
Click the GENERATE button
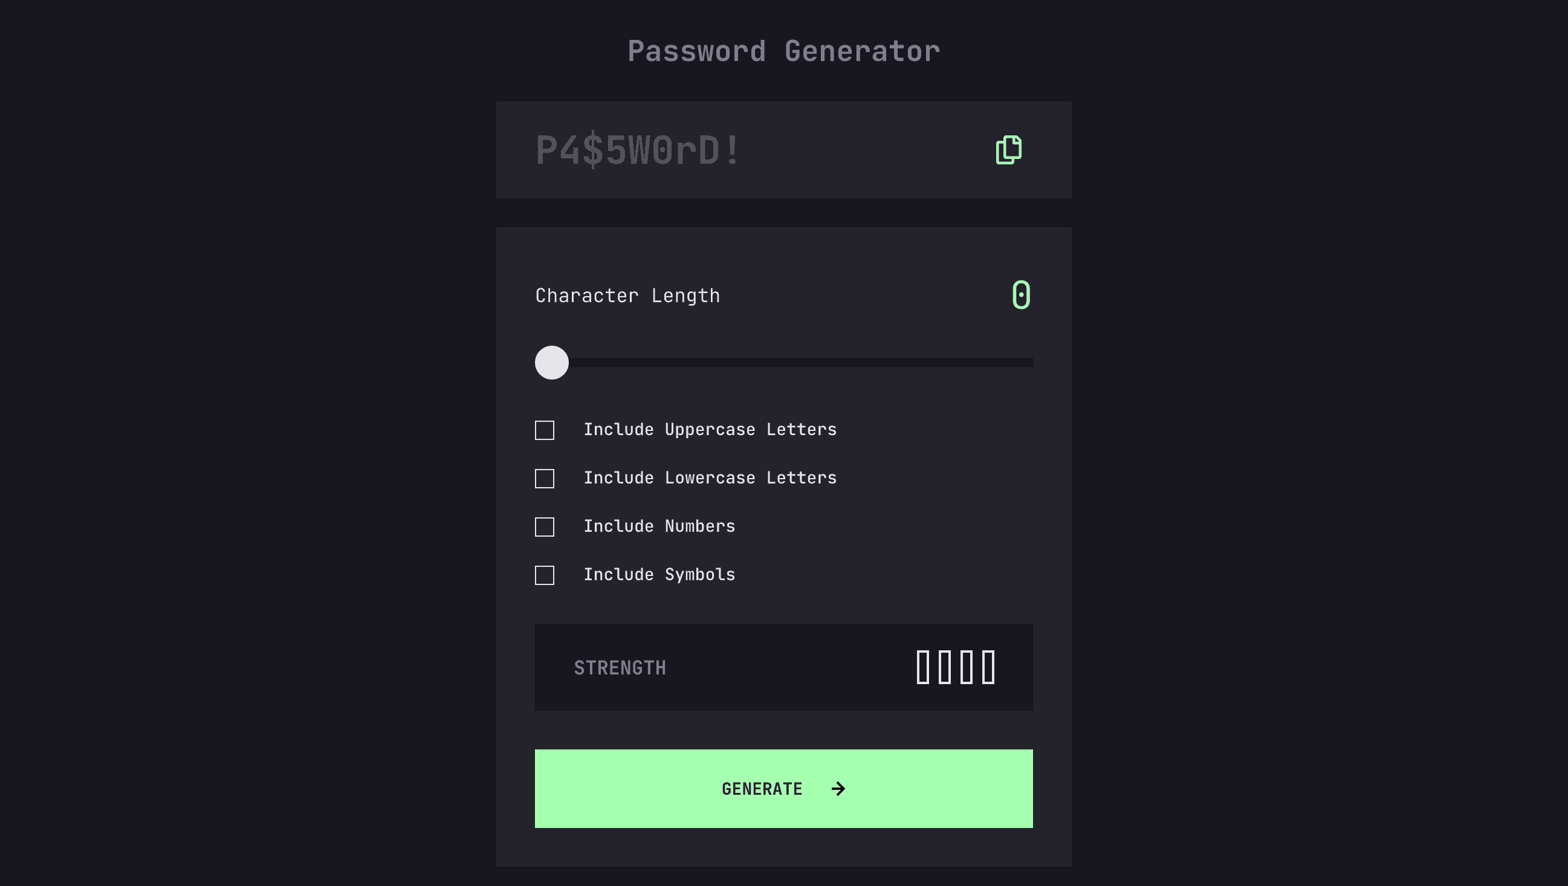pyautogui.click(x=784, y=788)
